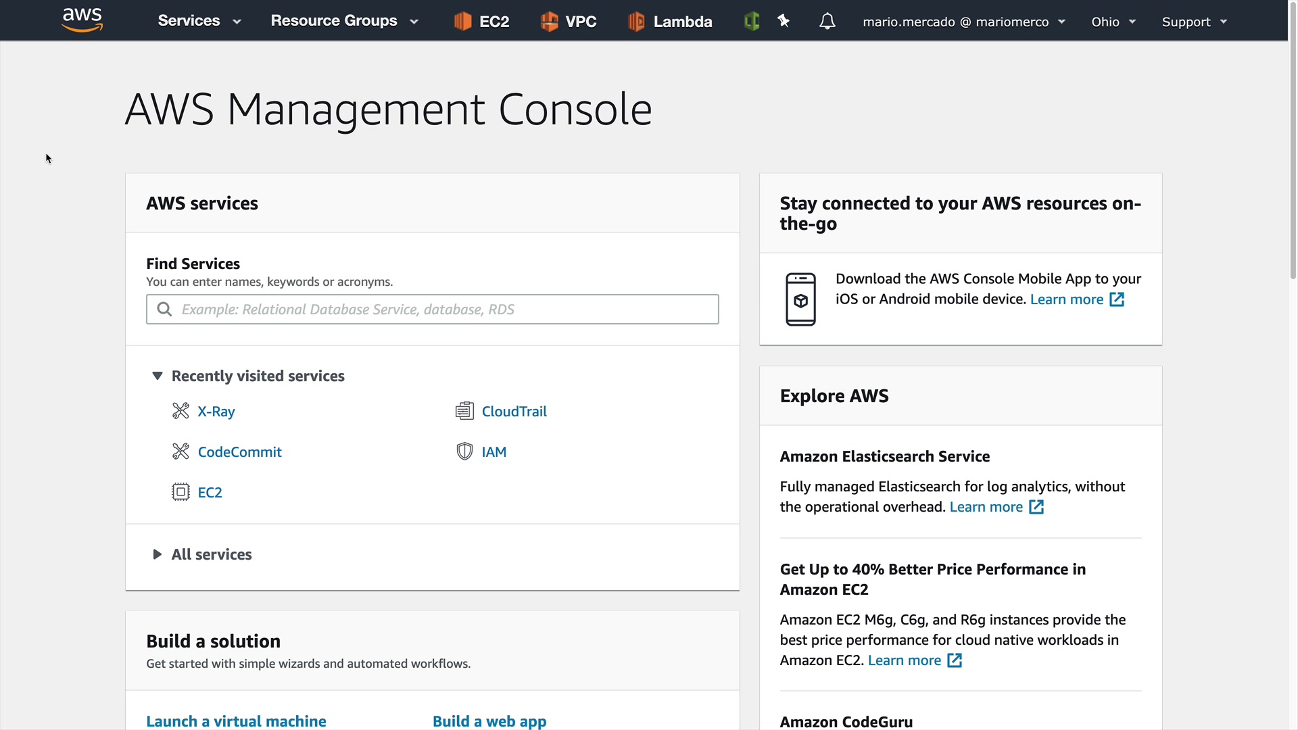Screen dimensions: 1298x730
Task: Open the Lambda shortcut in top bar
Action: click(x=670, y=22)
